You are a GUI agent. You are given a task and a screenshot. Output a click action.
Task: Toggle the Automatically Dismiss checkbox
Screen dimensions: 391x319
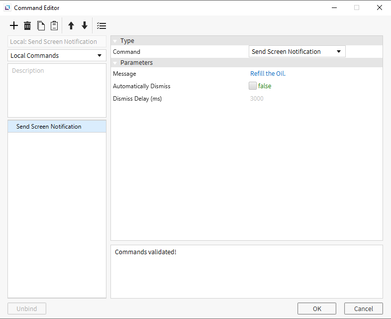(x=253, y=86)
